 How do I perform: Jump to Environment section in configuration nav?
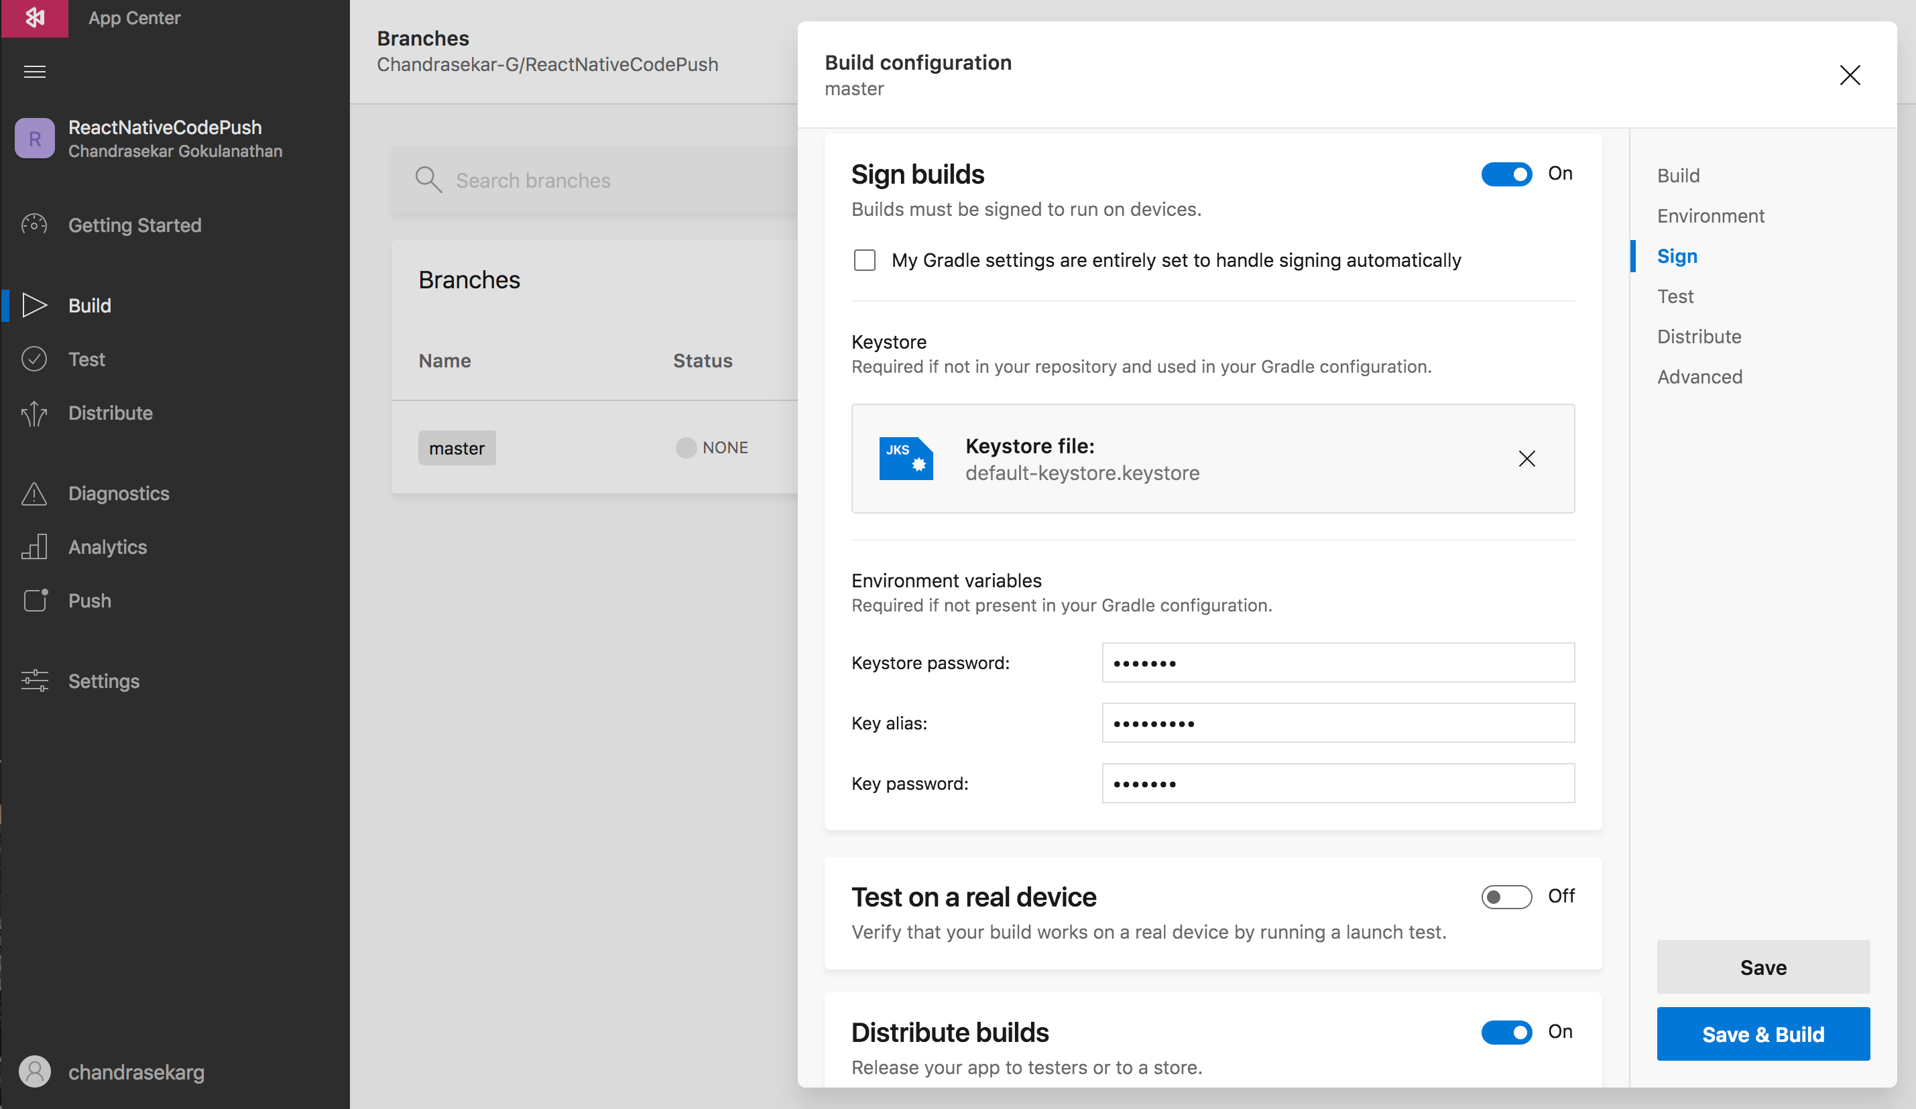[1710, 216]
